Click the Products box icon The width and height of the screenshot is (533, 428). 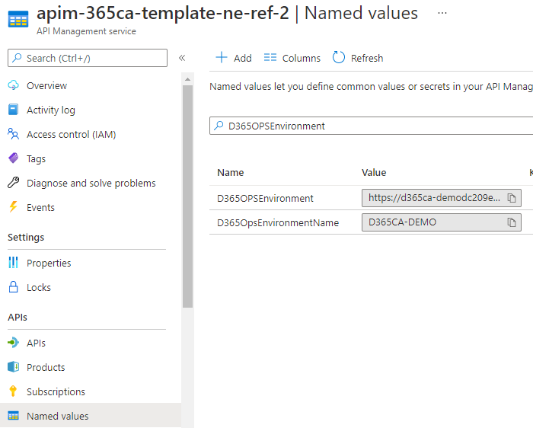point(13,367)
